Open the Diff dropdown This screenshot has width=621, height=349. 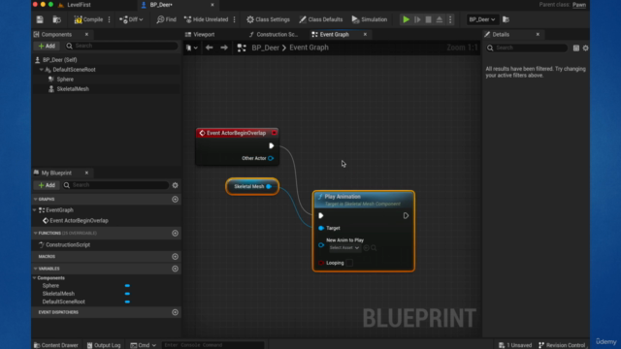click(x=131, y=19)
